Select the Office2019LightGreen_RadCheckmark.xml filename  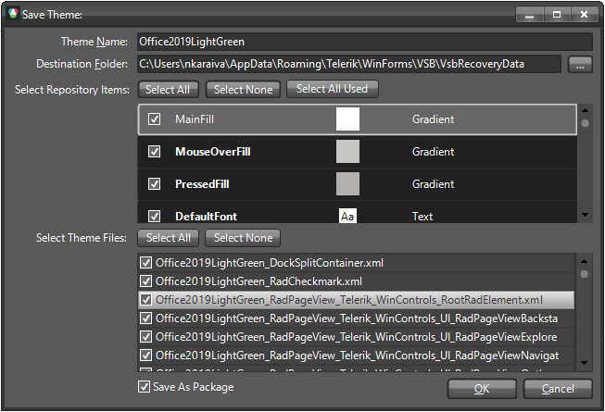[x=258, y=281]
